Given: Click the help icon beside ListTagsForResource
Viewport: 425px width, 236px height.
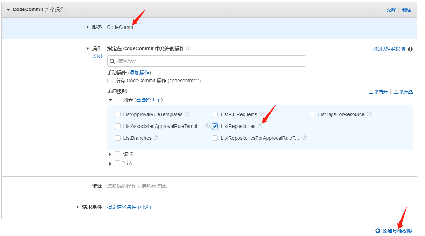Looking at the screenshot, I should point(369,114).
